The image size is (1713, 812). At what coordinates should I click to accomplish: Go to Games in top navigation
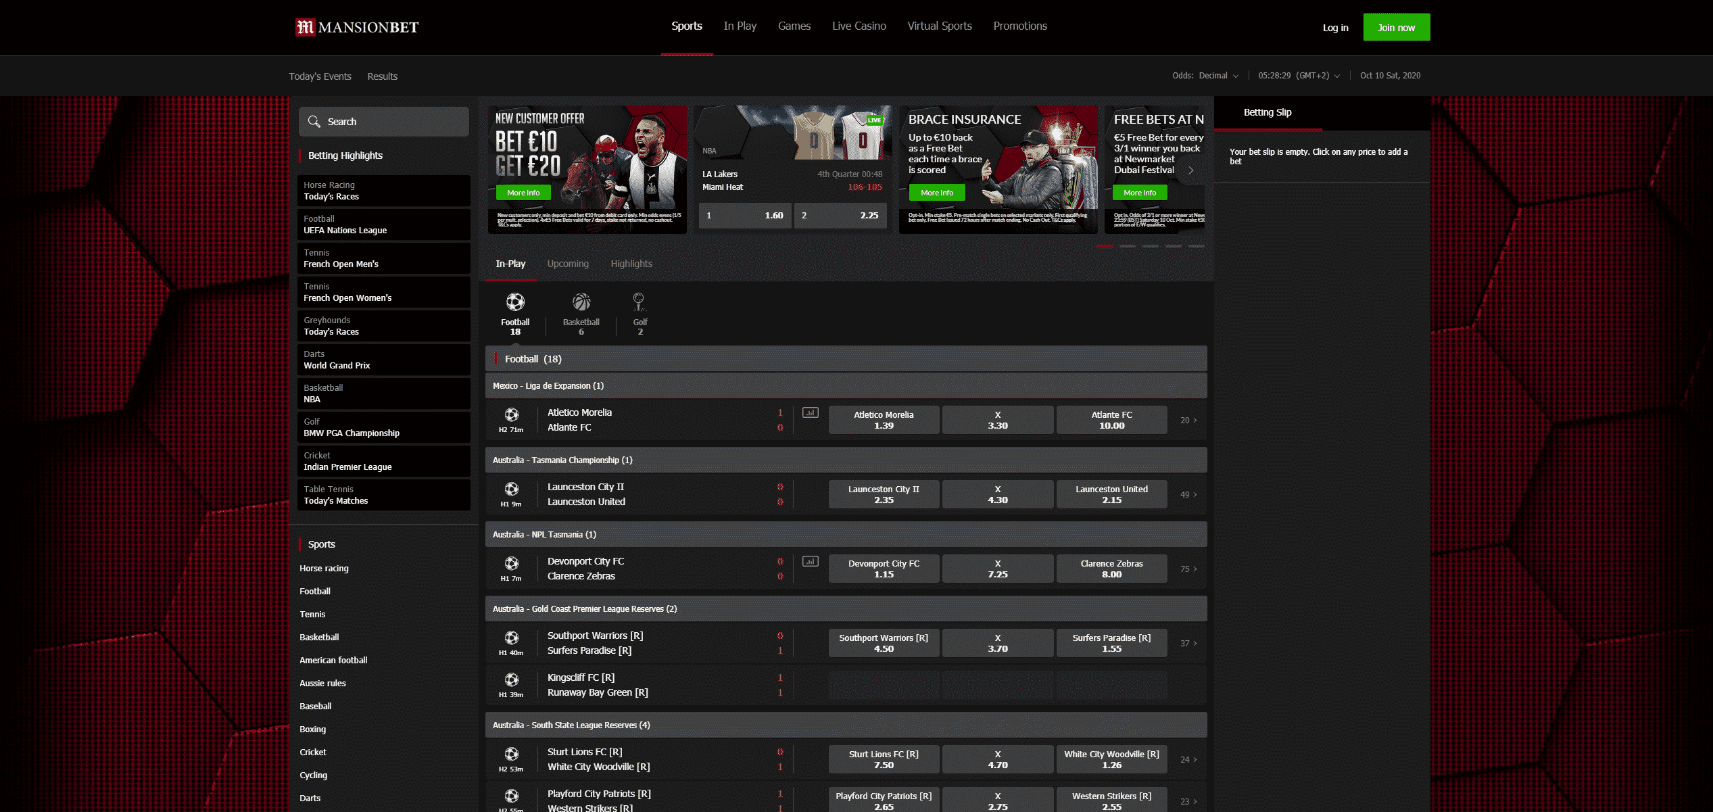(x=794, y=26)
